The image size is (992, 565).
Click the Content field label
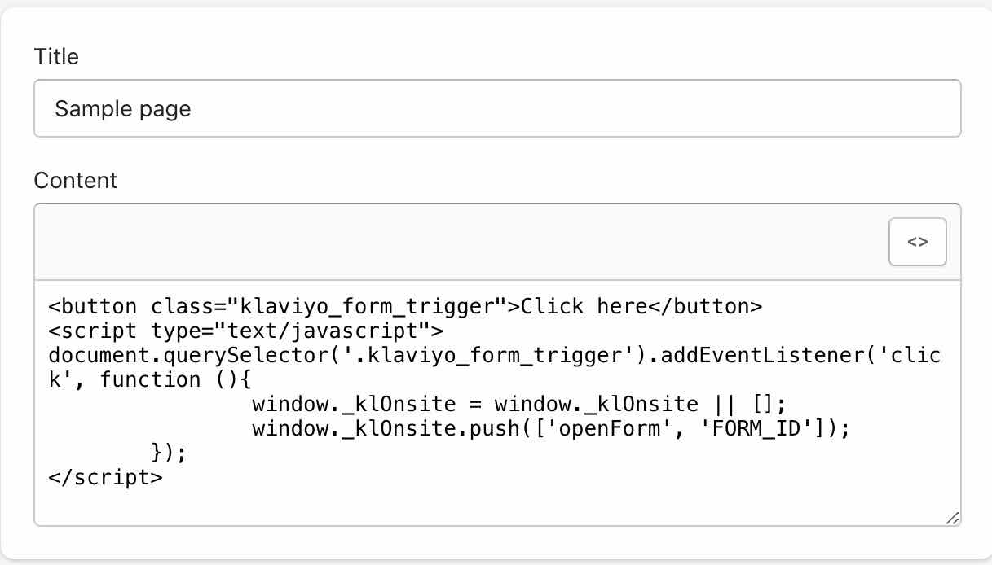point(76,181)
